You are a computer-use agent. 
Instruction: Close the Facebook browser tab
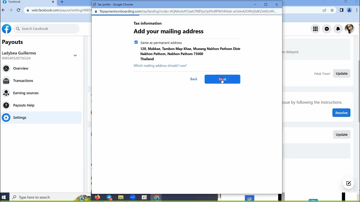tap(53, 2)
